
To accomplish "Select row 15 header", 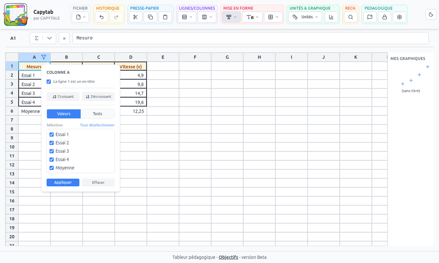I will pos(12,192).
